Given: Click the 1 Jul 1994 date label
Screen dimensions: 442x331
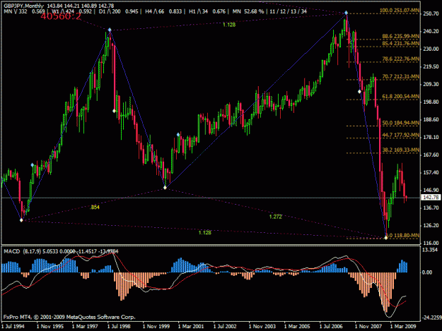Looking at the screenshot, I should [13, 326].
